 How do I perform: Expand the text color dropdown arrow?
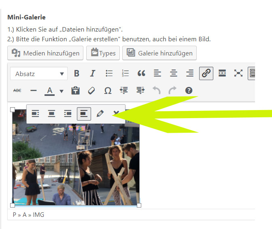(62, 91)
